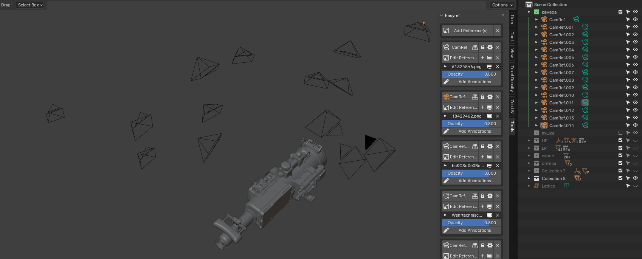Collapse the Easyref panel
Screen dimensions: 642x259
pyautogui.click(x=441, y=16)
